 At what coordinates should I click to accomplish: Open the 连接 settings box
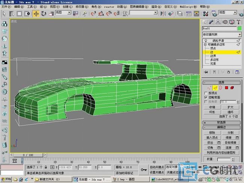click(237, 147)
